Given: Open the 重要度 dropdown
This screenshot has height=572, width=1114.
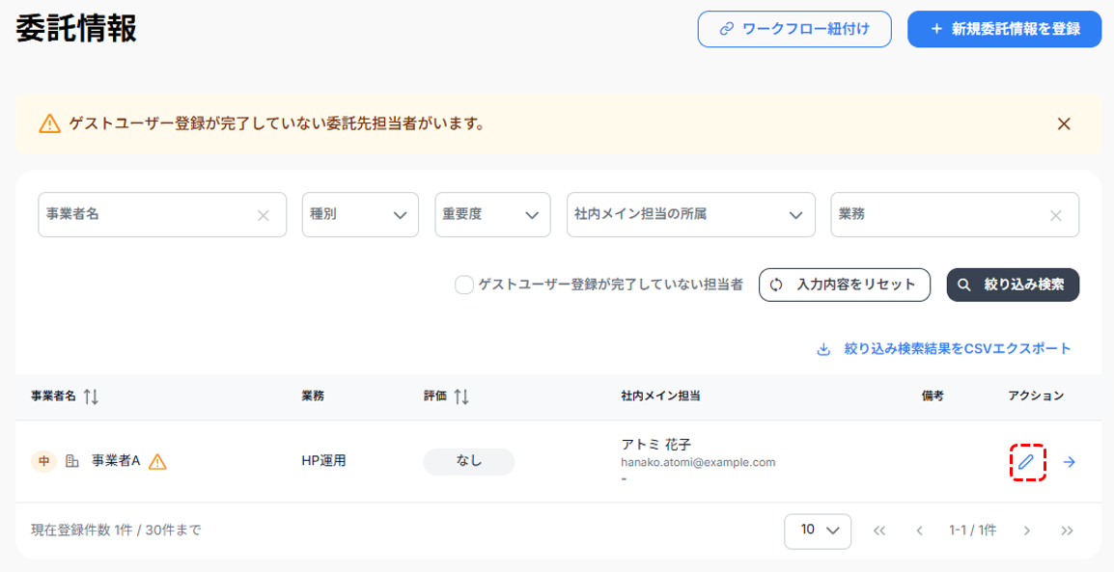Looking at the screenshot, I should point(491,214).
